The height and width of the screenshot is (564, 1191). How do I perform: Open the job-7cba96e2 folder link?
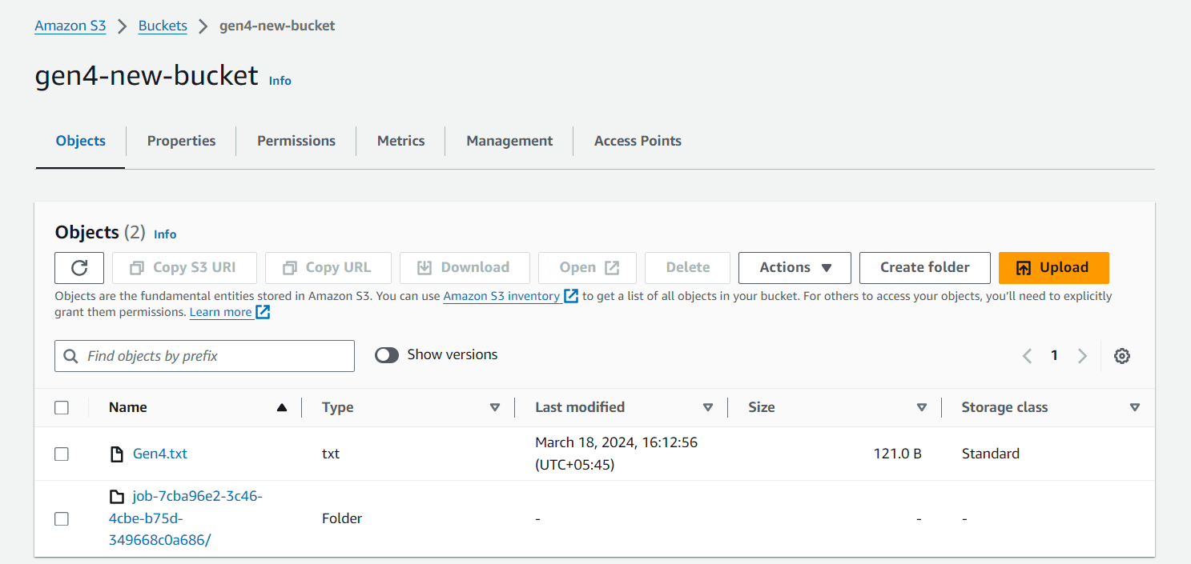pos(186,518)
